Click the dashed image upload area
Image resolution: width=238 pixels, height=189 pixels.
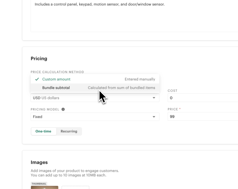coord(75,188)
